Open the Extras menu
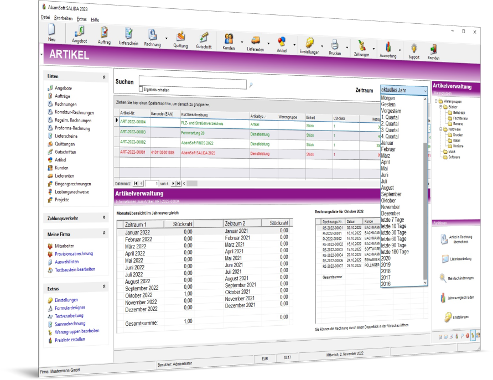This screenshot has width=493, height=380. pos(82,19)
